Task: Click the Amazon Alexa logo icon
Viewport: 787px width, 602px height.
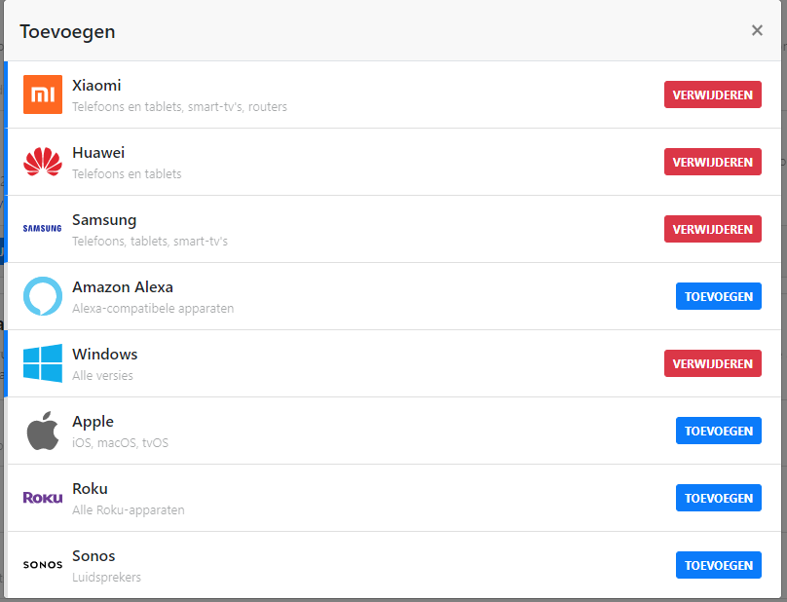Action: [43, 296]
